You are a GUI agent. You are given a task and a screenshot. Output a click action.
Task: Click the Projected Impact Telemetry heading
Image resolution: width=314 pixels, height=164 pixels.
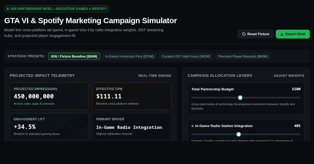tap(42, 75)
